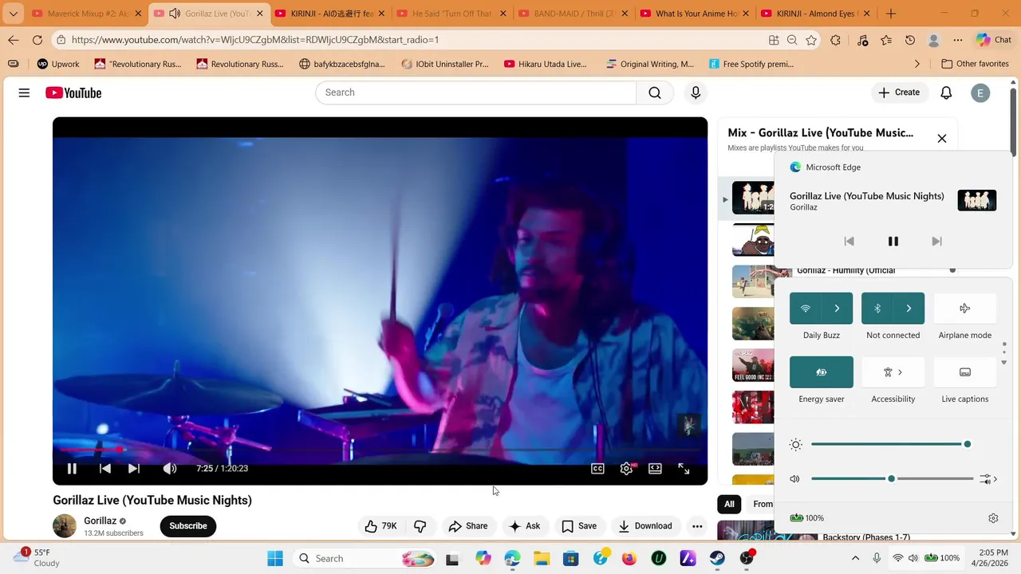This screenshot has height=574, width=1021.
Task: Open Edge media control music icon
Action: tap(862, 40)
